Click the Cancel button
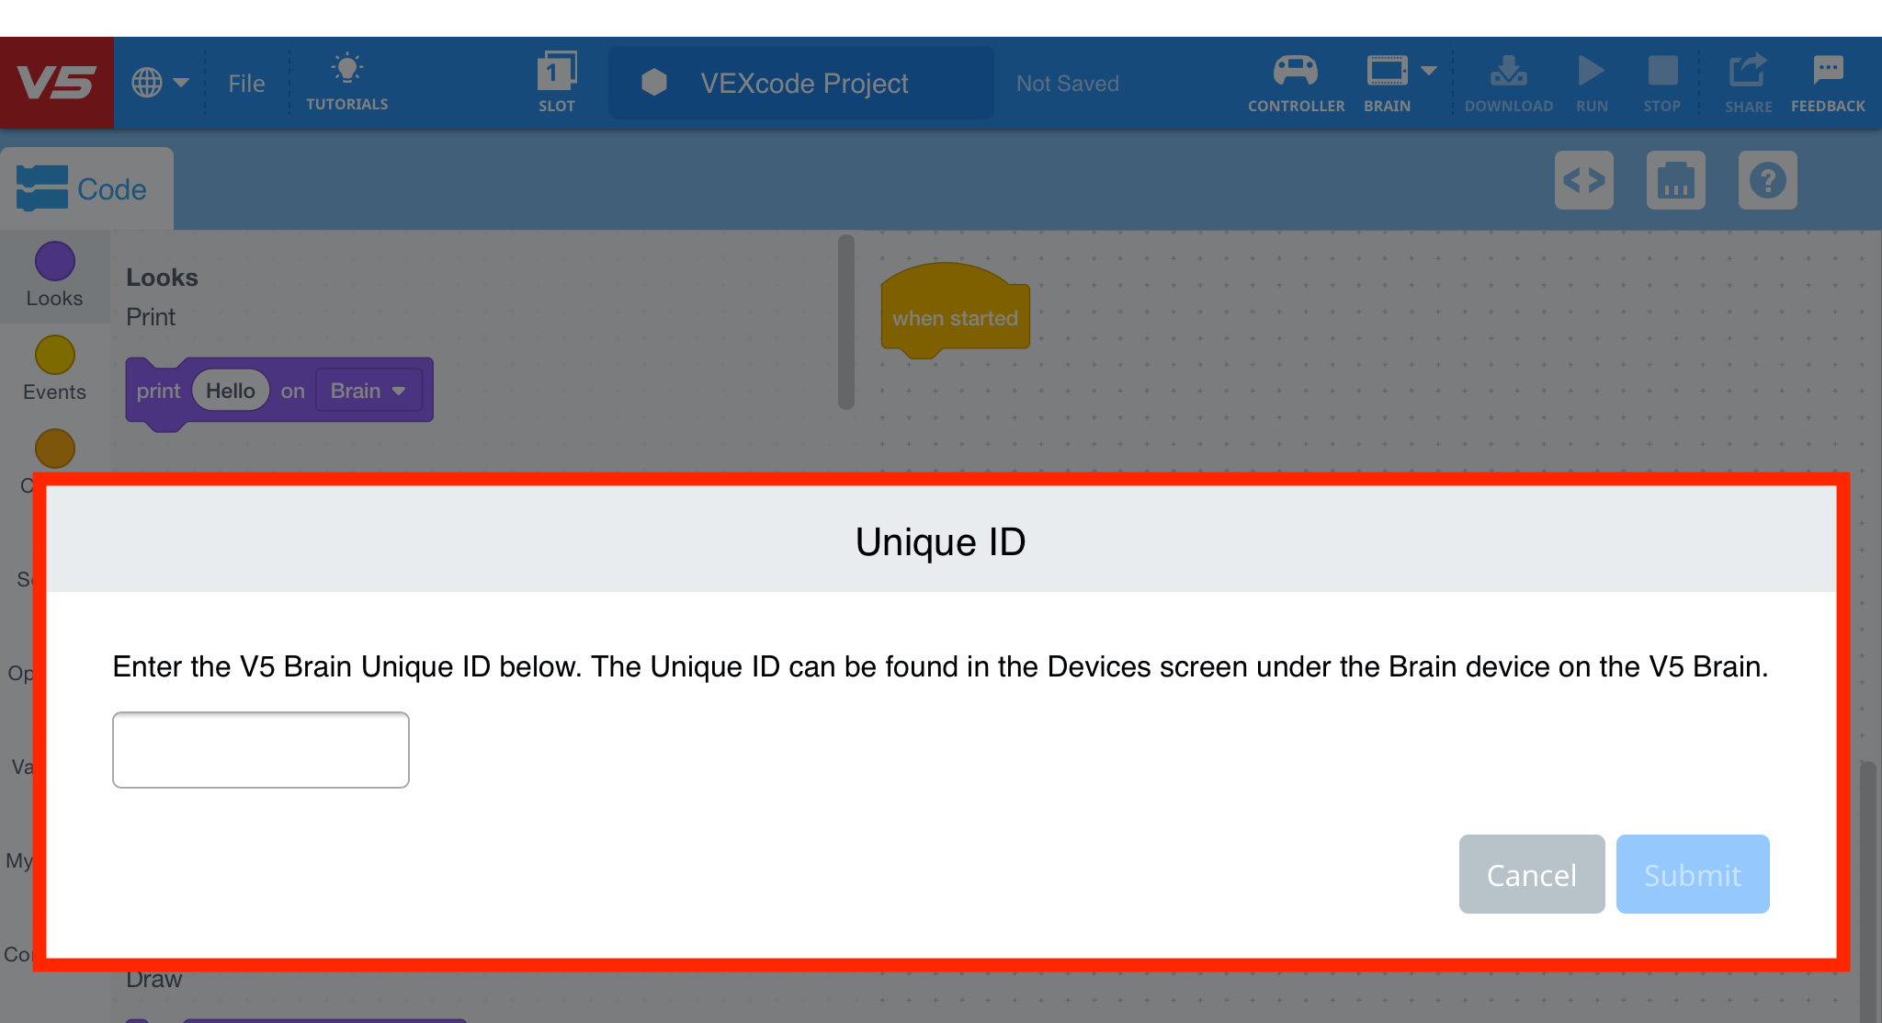The image size is (1882, 1023). [1532, 874]
